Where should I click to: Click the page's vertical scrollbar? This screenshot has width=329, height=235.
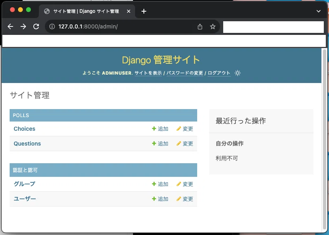coord(324,140)
